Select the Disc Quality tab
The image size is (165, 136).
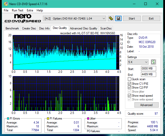click(60, 28)
